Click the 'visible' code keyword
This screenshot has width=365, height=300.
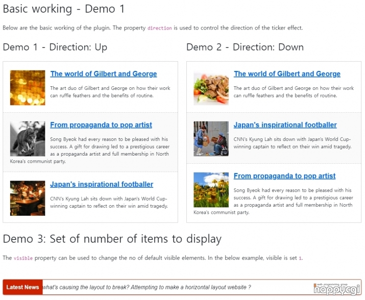coord(23,258)
